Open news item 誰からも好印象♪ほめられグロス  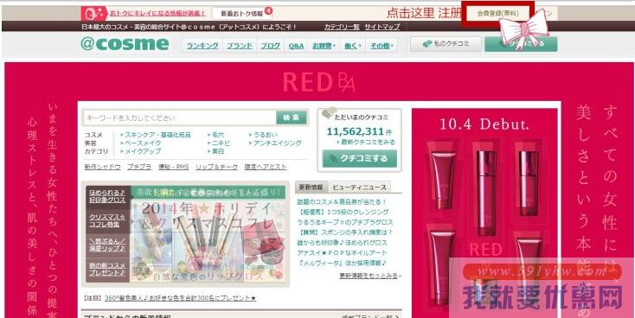pos(343,243)
